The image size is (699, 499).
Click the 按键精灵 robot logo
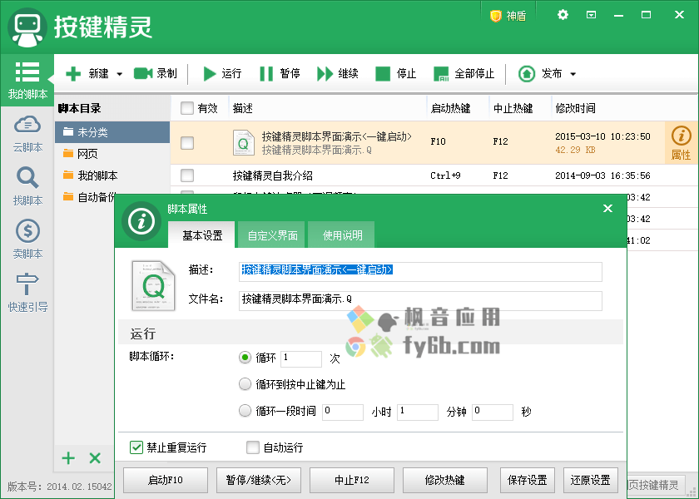27,27
